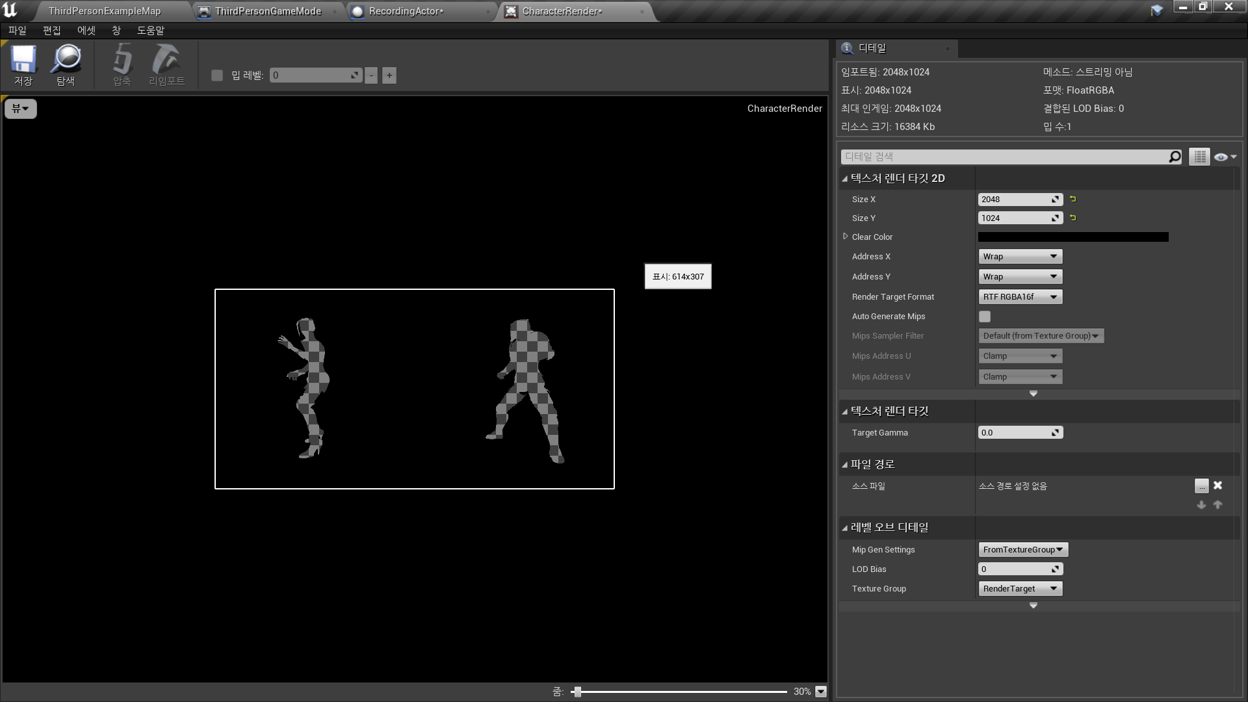Open the Edit (편집) menu
Image resolution: width=1248 pixels, height=702 pixels.
click(51, 31)
